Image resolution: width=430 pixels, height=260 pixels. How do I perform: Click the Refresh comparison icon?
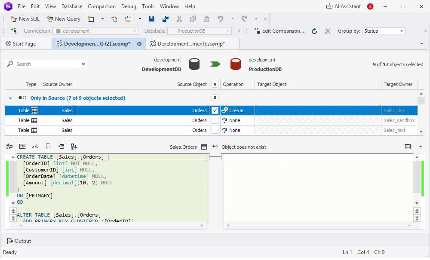314,31
